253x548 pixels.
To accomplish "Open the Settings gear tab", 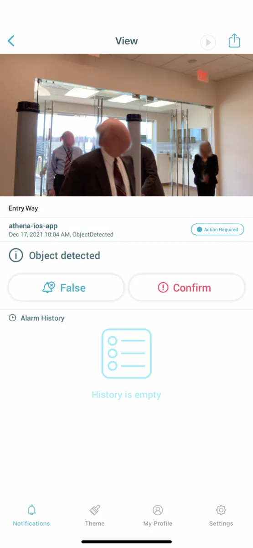I will tap(221, 516).
